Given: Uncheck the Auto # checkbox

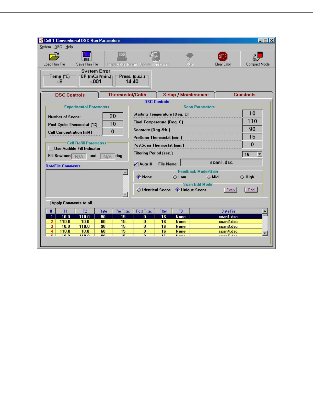Looking at the screenshot, I should coord(136,164).
